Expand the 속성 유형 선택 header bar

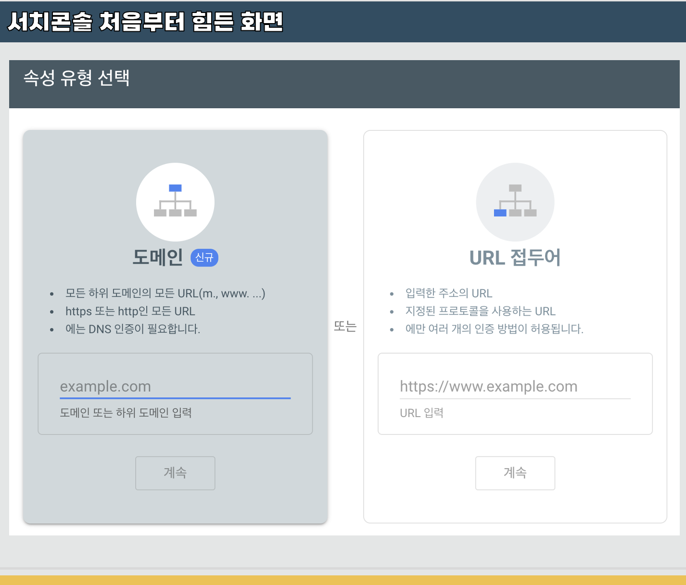tap(343, 83)
